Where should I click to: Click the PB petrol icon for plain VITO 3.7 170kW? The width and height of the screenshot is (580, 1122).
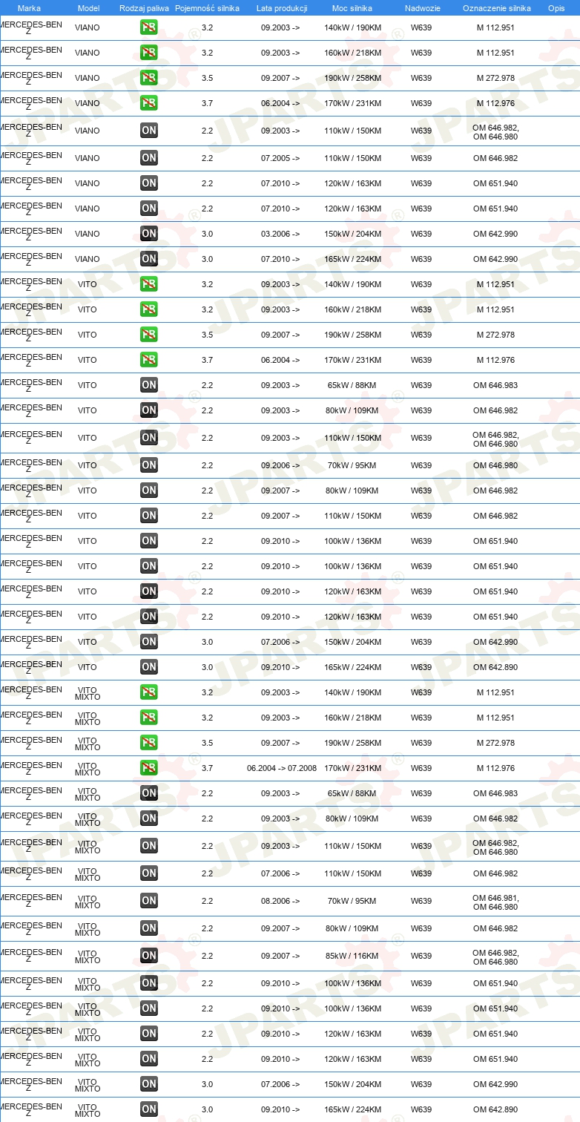pos(149,360)
